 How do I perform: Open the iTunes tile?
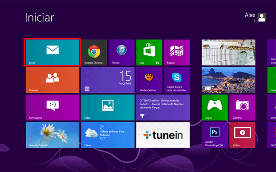point(122,52)
